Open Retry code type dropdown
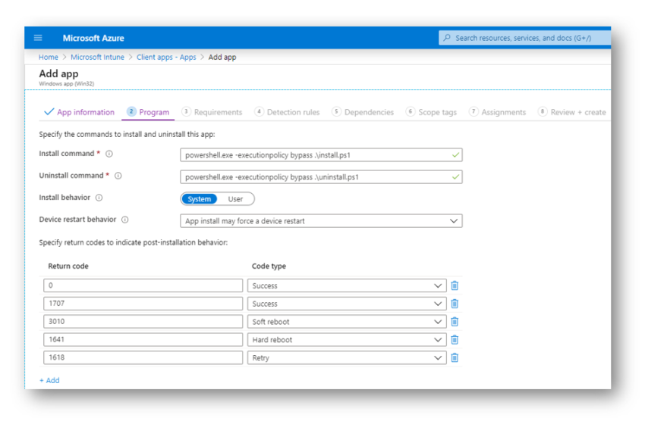 pos(347,358)
